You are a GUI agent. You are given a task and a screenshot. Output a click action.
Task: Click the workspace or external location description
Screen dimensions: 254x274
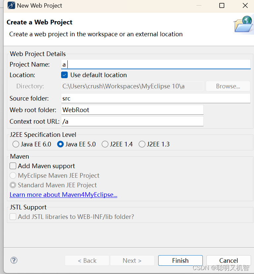pyautogui.click(x=96, y=34)
